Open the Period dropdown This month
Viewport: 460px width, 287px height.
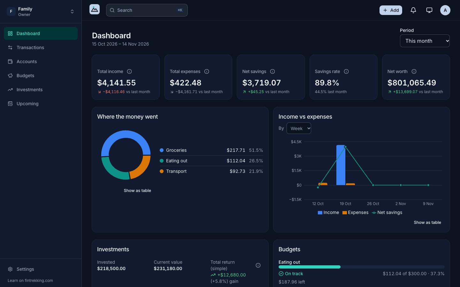[x=425, y=41]
